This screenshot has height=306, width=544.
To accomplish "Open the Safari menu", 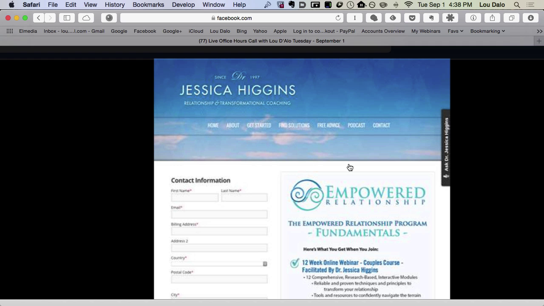I will [x=31, y=5].
